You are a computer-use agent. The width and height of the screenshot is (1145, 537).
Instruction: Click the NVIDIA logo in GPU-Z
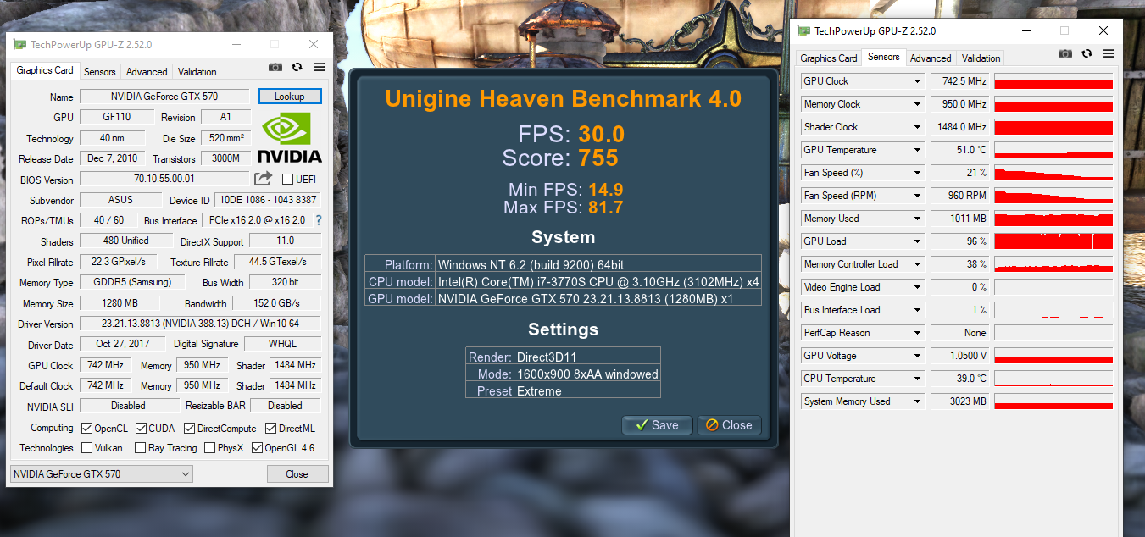click(x=289, y=138)
